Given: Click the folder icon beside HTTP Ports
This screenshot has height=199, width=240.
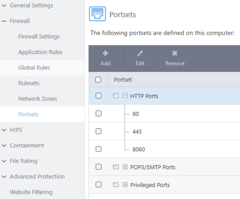Looking at the screenshot, I should click(x=116, y=96).
